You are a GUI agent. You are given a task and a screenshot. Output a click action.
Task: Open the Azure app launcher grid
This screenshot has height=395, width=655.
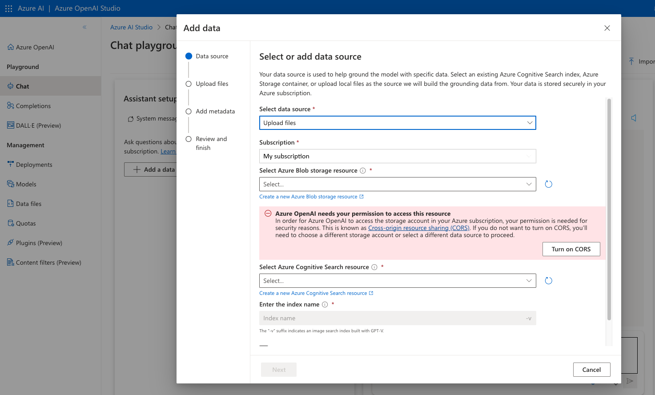click(x=8, y=8)
